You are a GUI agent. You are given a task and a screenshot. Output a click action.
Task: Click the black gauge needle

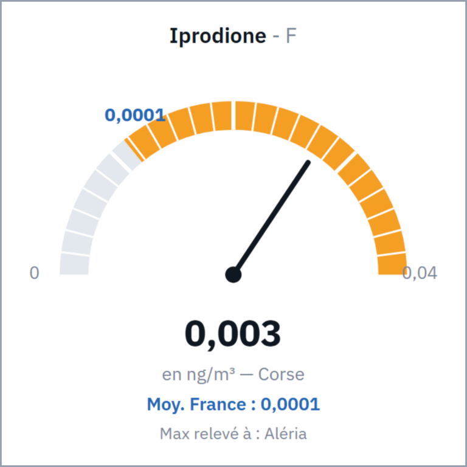272,216
